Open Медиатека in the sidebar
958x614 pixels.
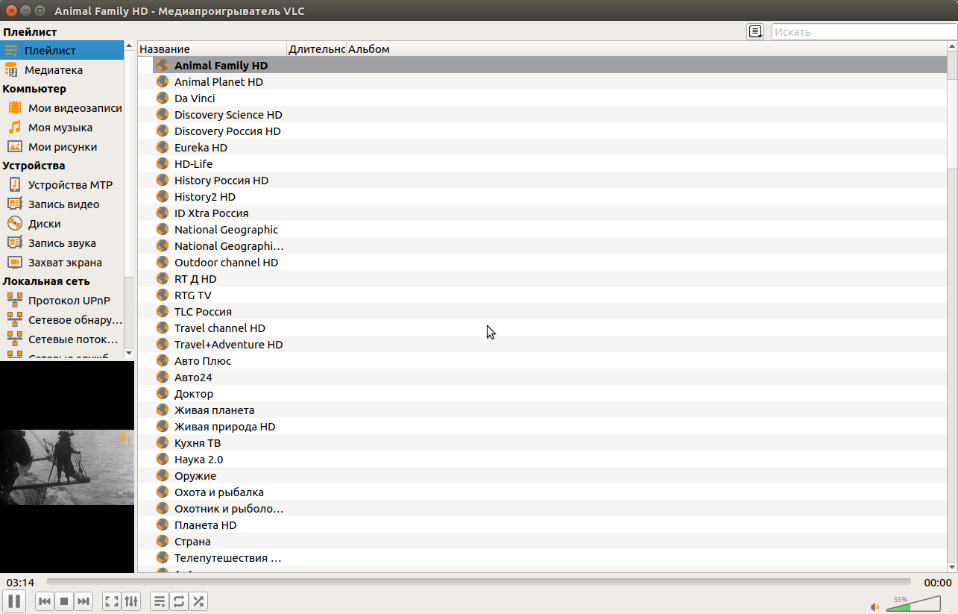coord(62,70)
